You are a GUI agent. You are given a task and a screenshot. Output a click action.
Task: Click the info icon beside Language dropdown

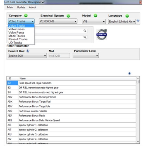click(x=138, y=21)
